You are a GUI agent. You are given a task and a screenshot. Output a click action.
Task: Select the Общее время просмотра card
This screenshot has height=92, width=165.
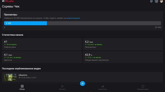[123, 57]
